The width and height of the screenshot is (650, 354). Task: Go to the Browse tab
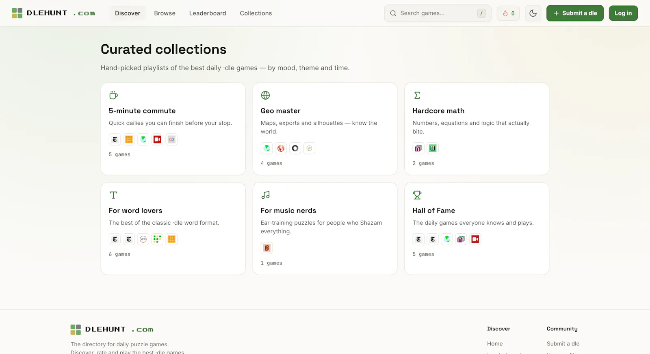point(165,13)
